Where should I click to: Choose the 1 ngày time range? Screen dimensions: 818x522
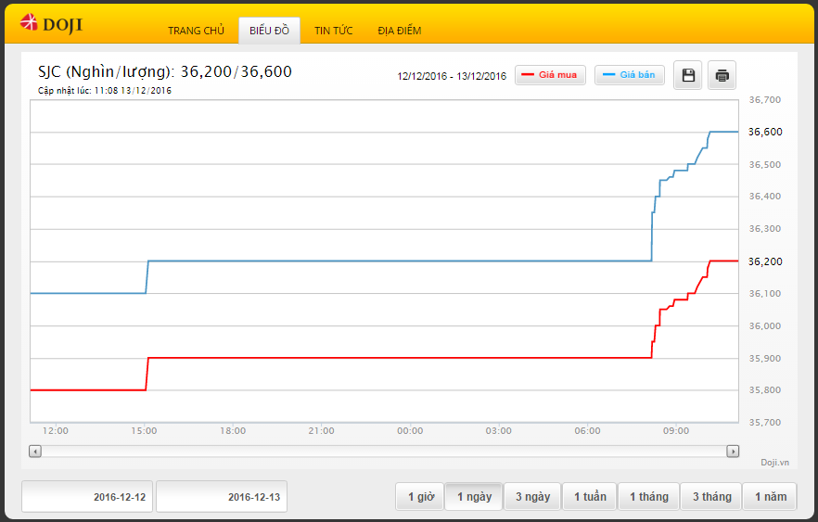click(x=474, y=496)
